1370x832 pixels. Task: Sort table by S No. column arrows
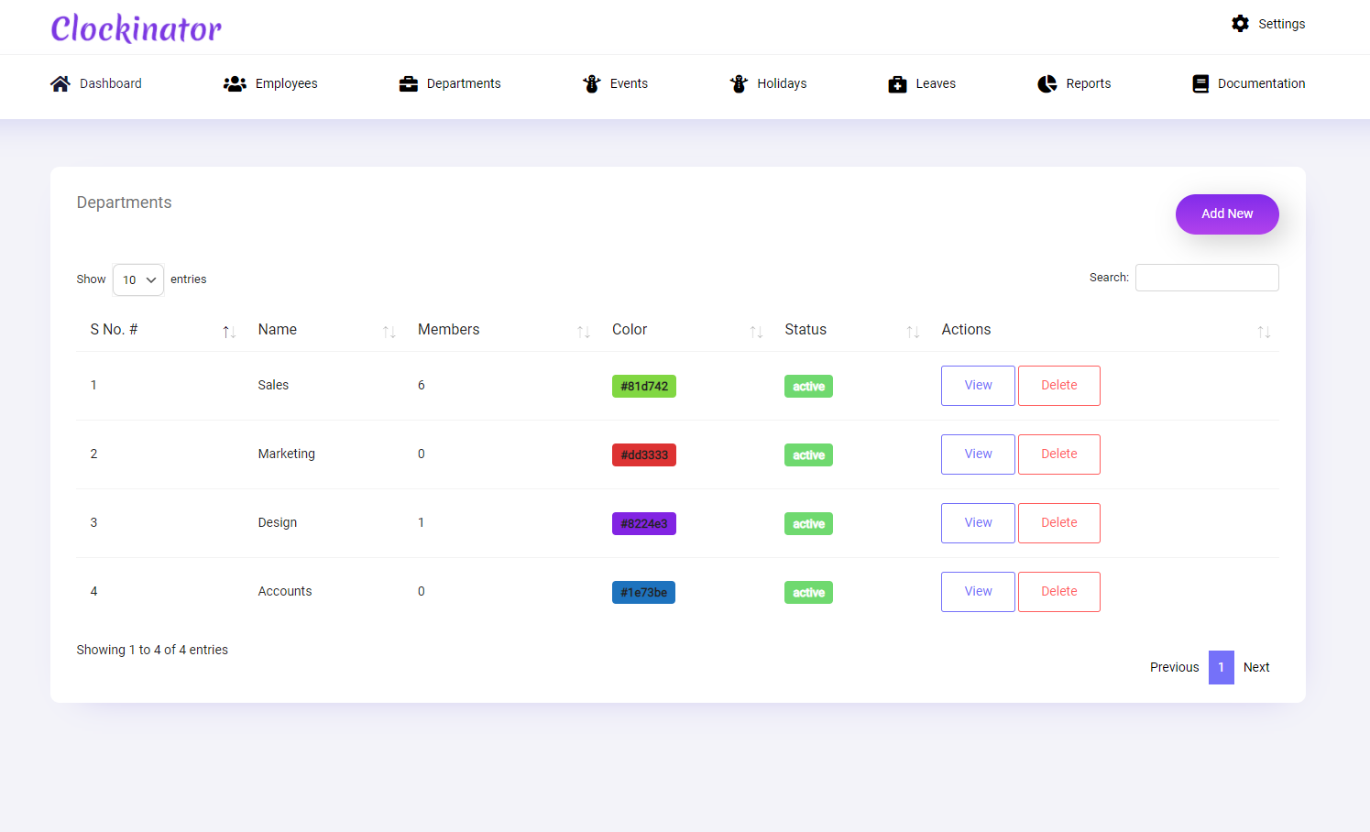pos(229,332)
